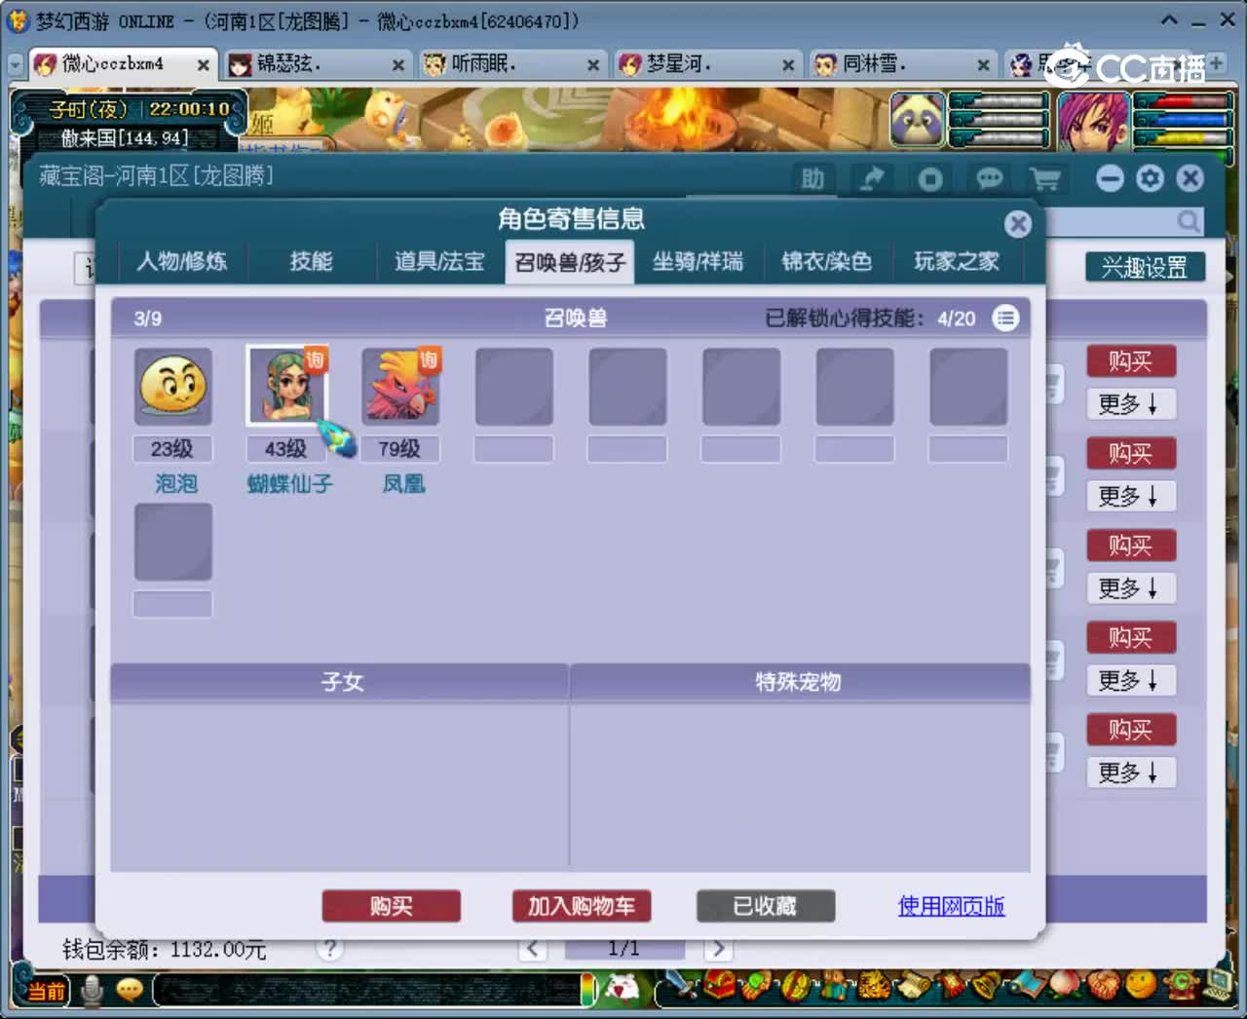
Task: Click the search magnifier icon in 藏宝阁
Action: 1189,221
